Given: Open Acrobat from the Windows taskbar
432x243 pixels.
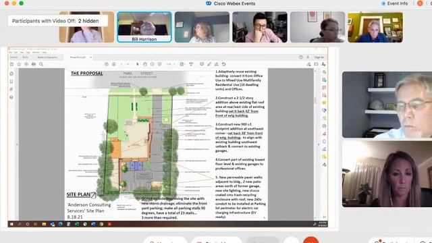Looking at the screenshot, I should pyautogui.click(x=109, y=224).
